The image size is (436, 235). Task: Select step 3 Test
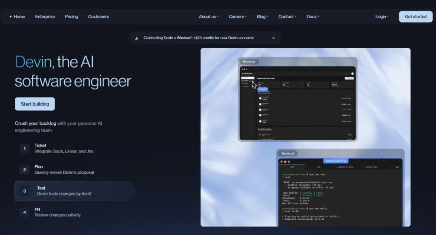[x=75, y=191]
